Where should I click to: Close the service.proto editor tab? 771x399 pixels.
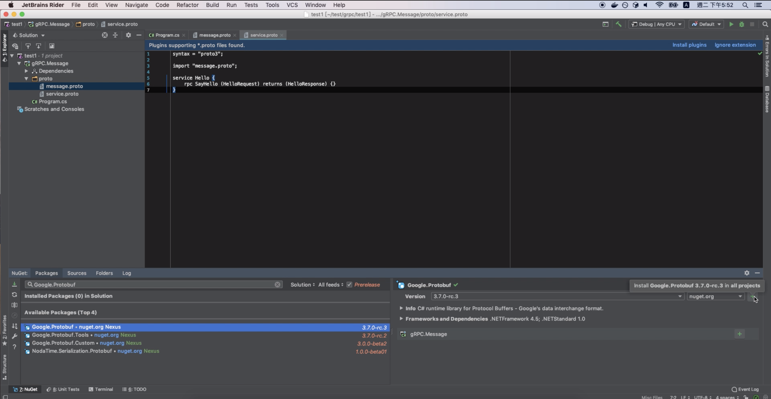pyautogui.click(x=282, y=35)
